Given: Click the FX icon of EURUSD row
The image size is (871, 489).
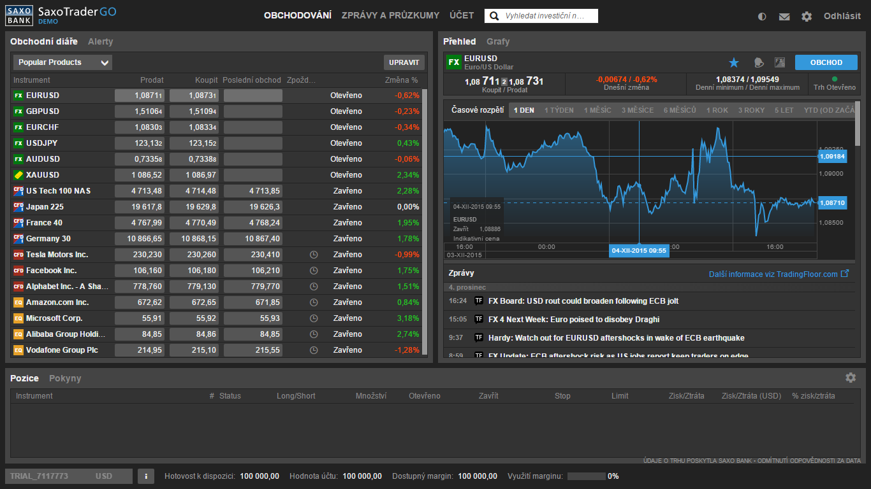Looking at the screenshot, I should [x=18, y=96].
